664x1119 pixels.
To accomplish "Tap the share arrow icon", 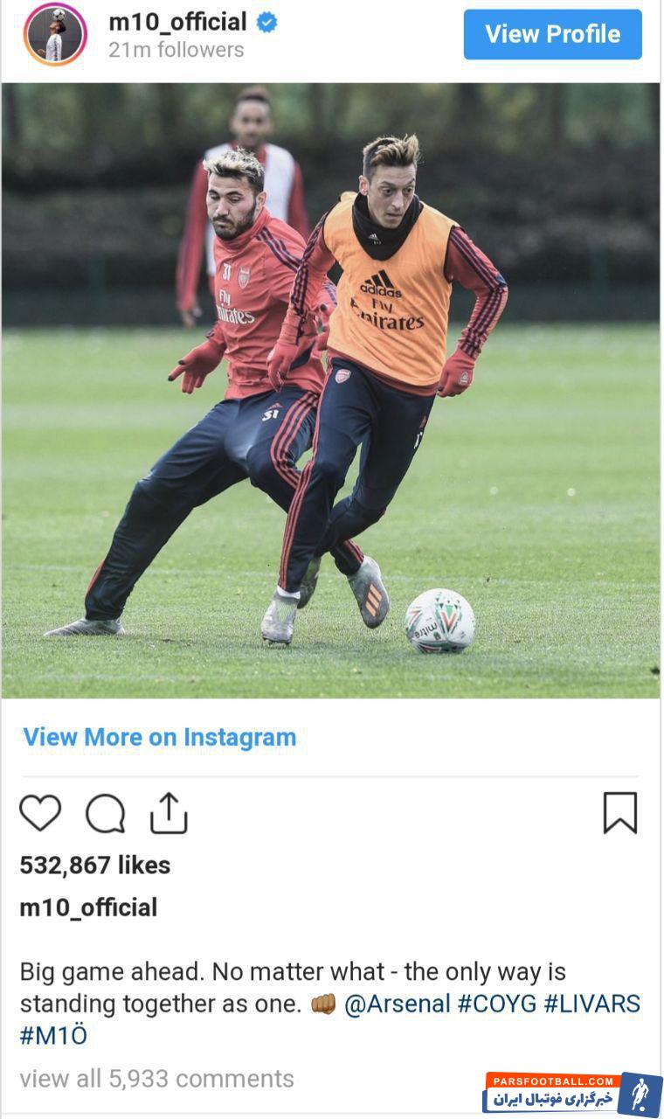I will pos(169,812).
